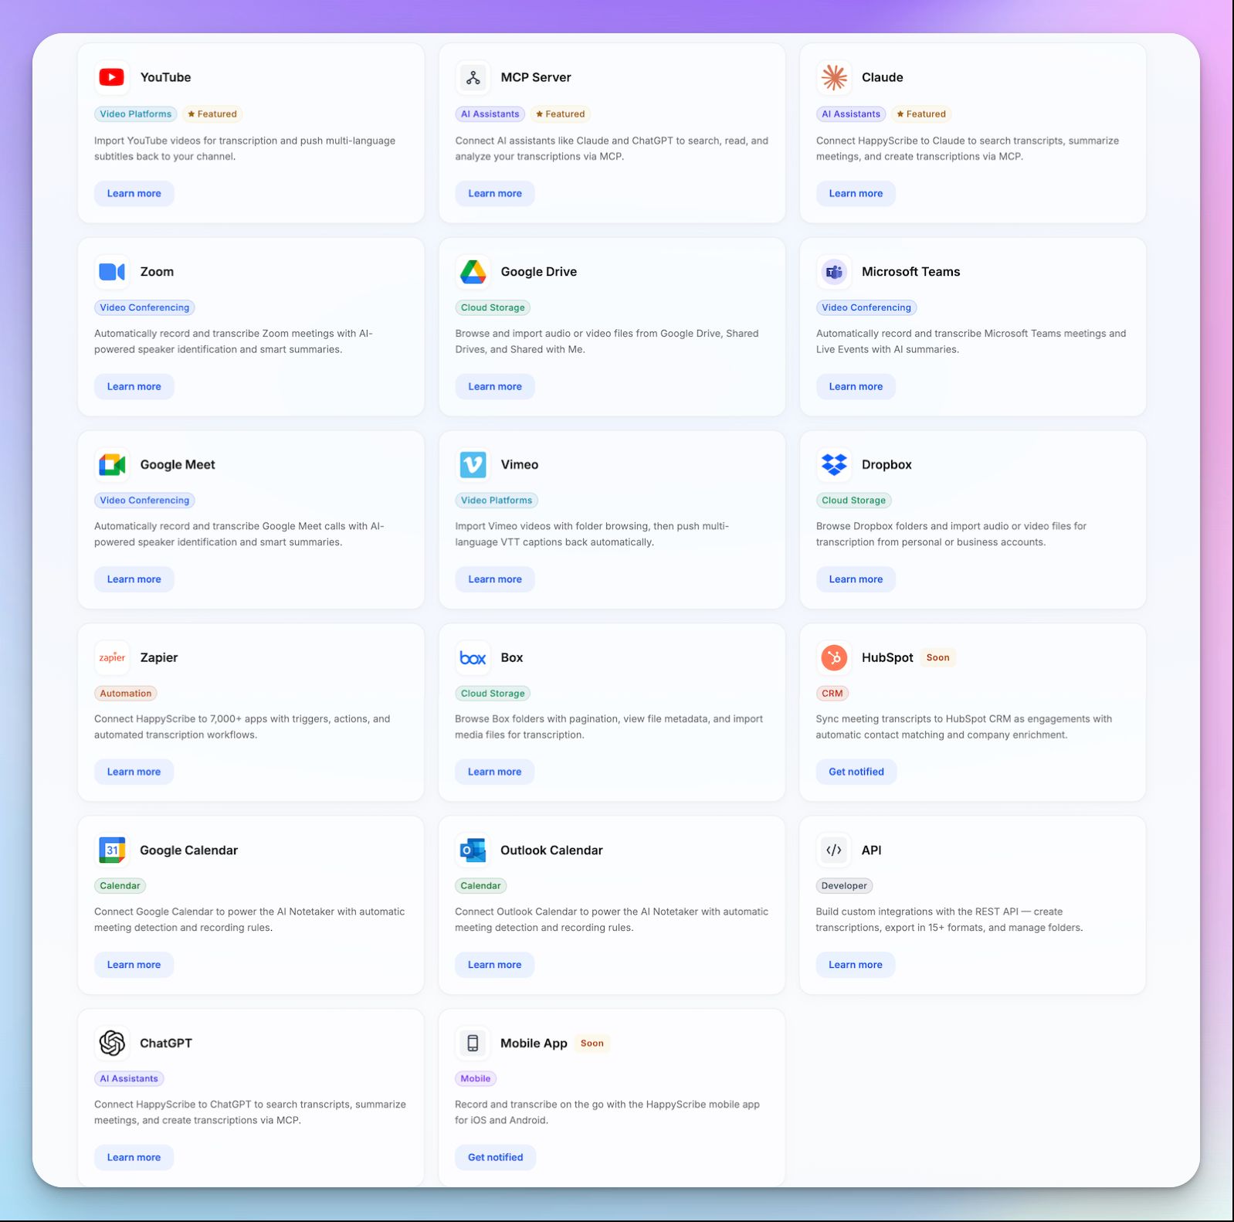Open Learn more for Zoom
Screen dimensions: 1234x1222
click(x=134, y=386)
